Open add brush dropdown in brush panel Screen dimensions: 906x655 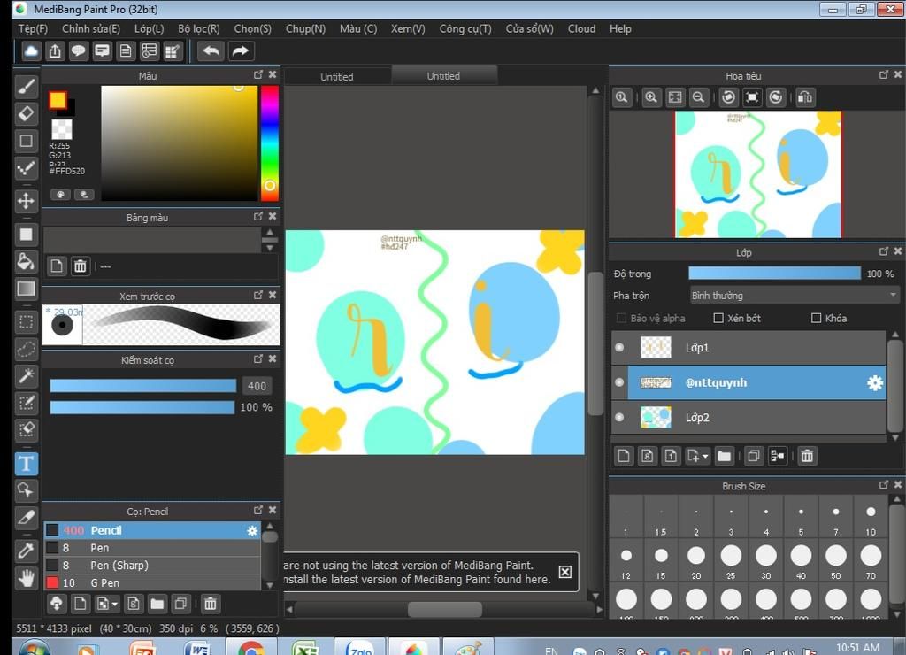tap(114, 605)
